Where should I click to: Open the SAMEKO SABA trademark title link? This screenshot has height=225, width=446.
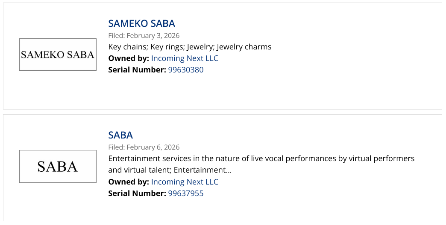[x=141, y=23]
